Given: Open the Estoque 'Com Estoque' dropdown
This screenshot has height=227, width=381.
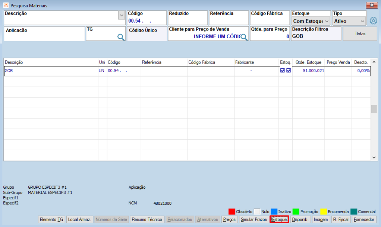Looking at the screenshot, I should point(311,21).
